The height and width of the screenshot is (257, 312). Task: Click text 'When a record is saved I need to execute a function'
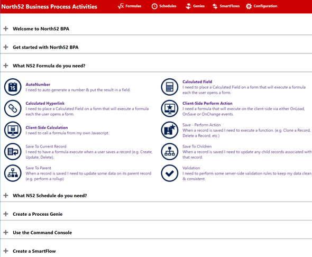[228, 130]
